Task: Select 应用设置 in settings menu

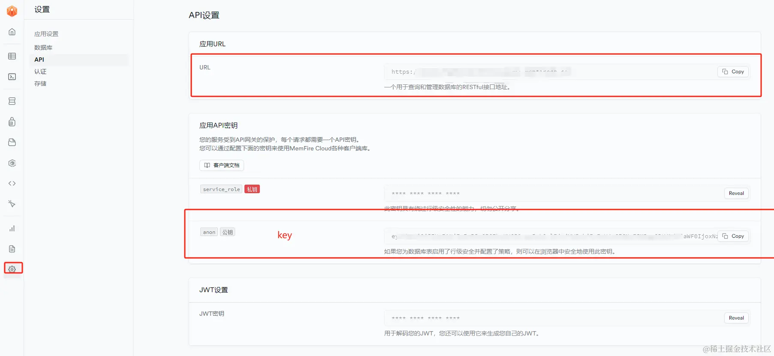Action: (x=46, y=34)
